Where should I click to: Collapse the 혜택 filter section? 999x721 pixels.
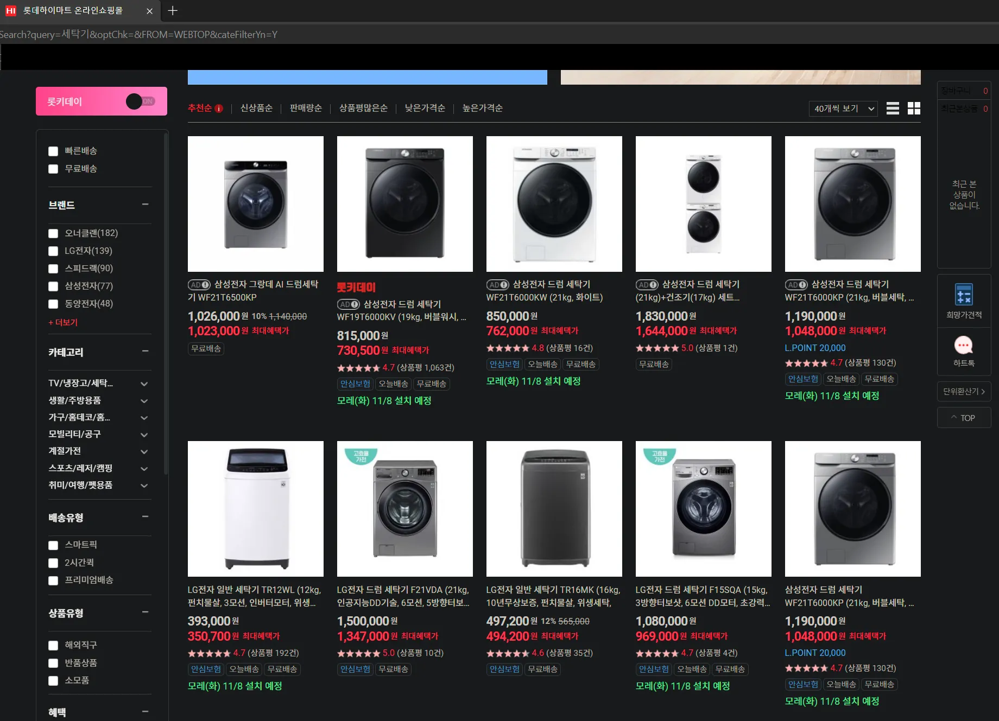[x=145, y=712]
